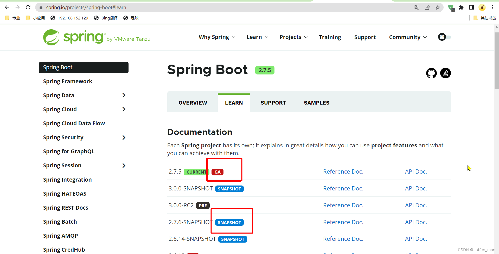Open Spring REST Docs project
Viewport: 499px width, 254px height.
point(66,208)
